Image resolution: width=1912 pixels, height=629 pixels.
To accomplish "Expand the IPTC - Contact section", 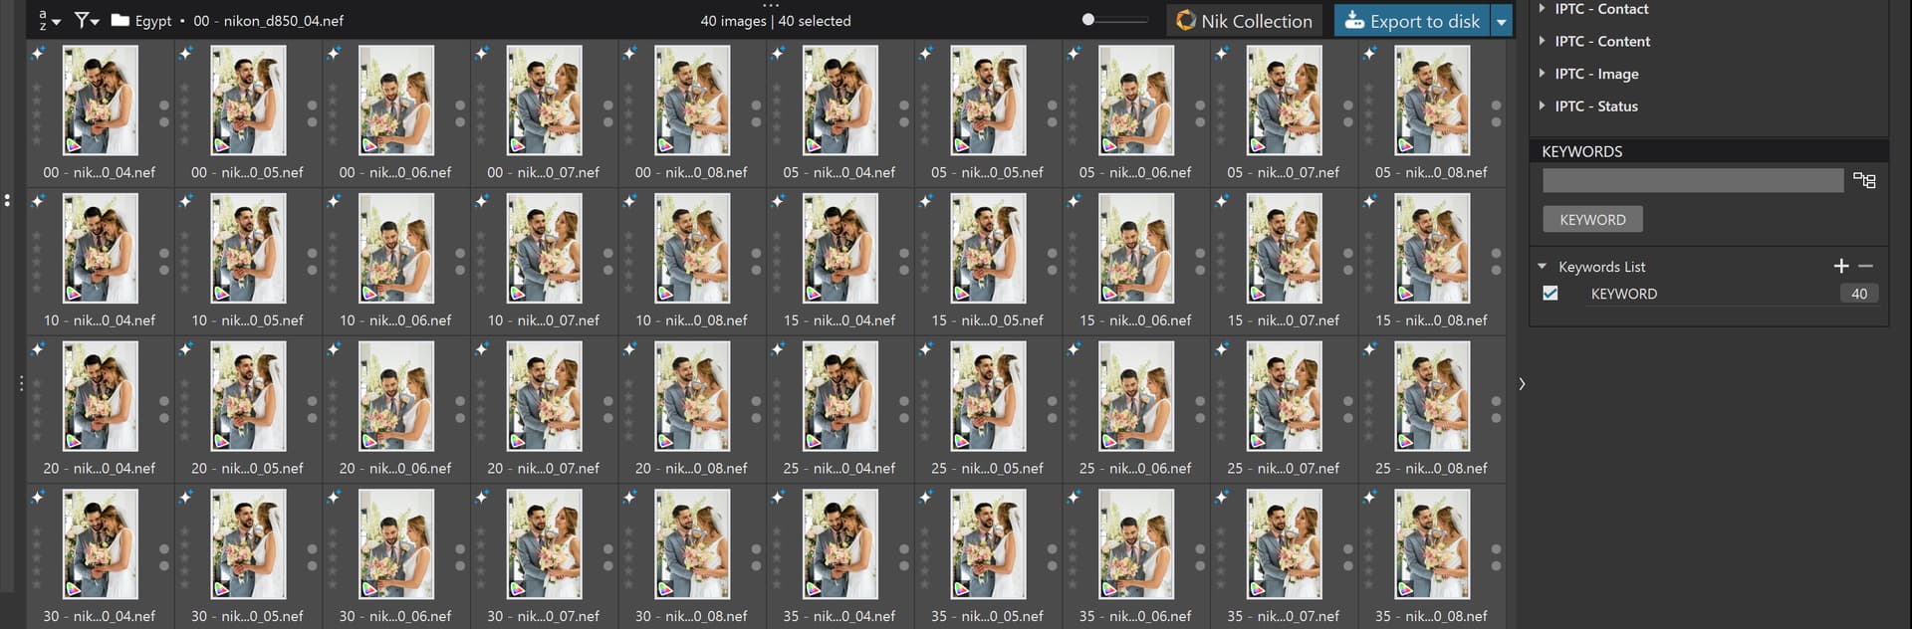I will 1543,9.
